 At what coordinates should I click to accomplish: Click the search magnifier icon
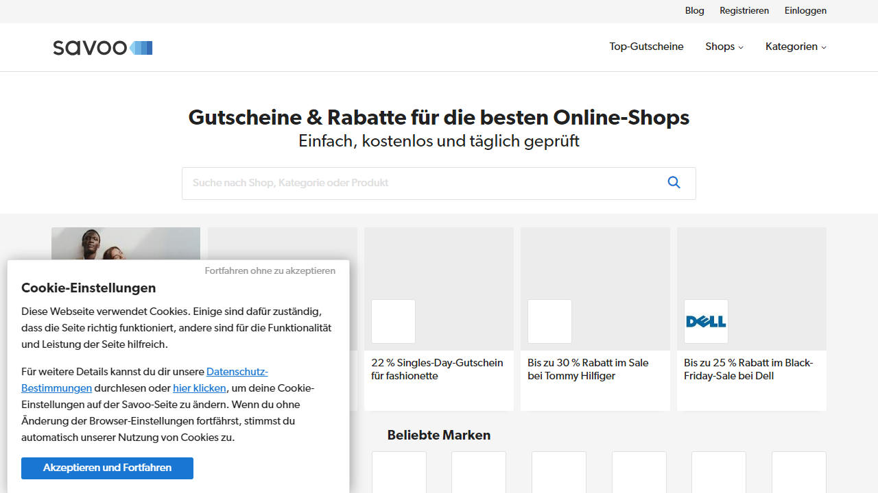[x=674, y=182]
